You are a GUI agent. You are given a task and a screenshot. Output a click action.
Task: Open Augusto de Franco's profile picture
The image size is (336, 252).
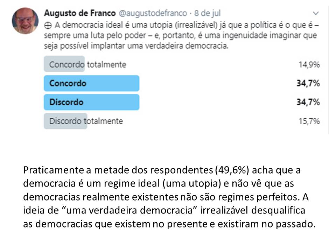coord(25,21)
